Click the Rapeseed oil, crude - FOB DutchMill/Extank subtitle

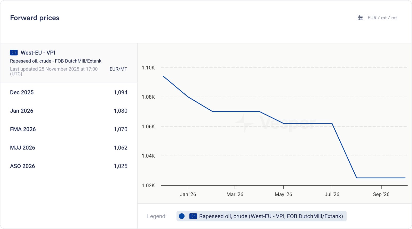tap(56, 61)
